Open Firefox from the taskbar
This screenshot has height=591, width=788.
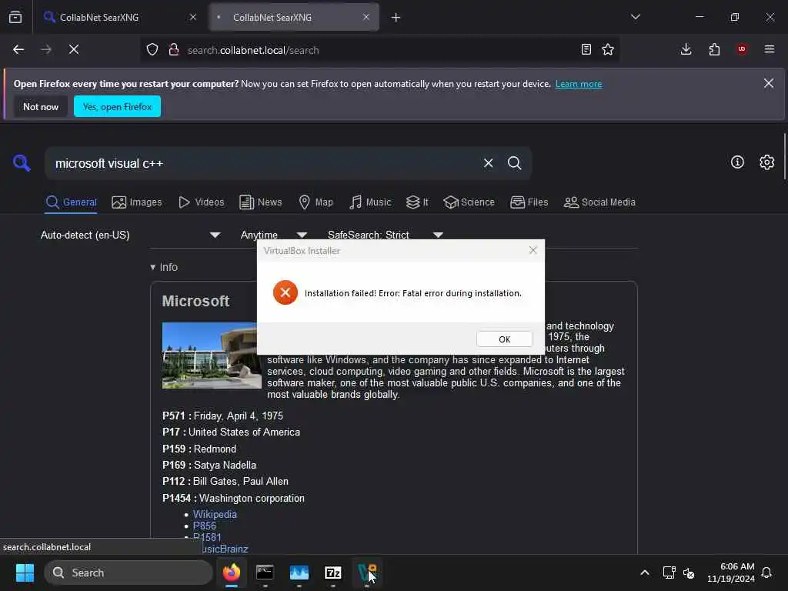[x=231, y=573]
